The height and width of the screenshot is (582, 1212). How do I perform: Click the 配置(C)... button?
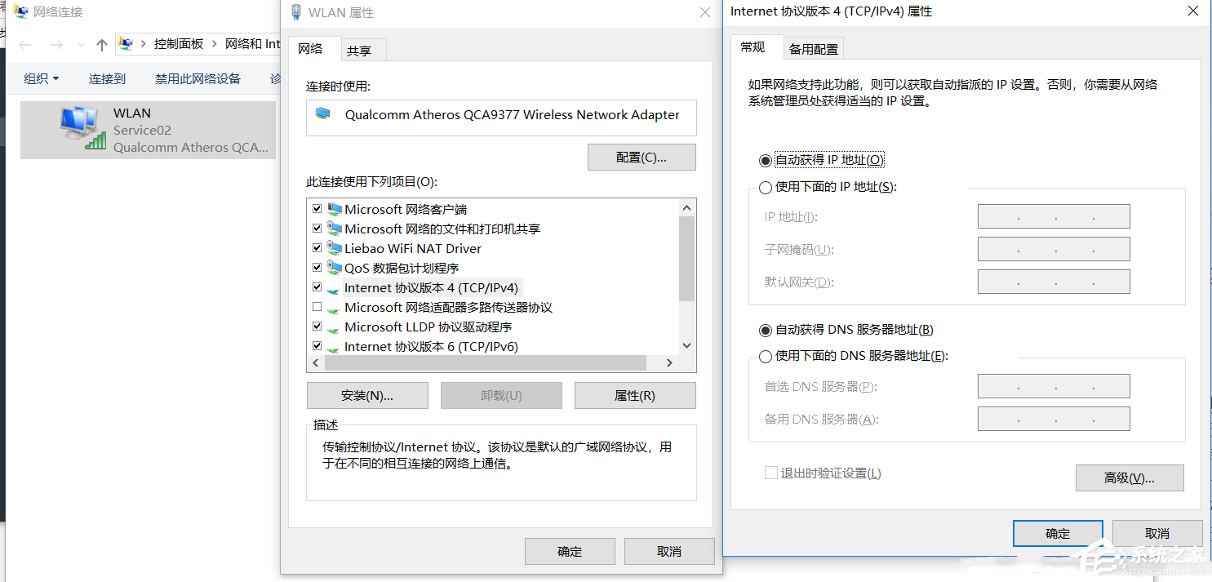pyautogui.click(x=642, y=158)
